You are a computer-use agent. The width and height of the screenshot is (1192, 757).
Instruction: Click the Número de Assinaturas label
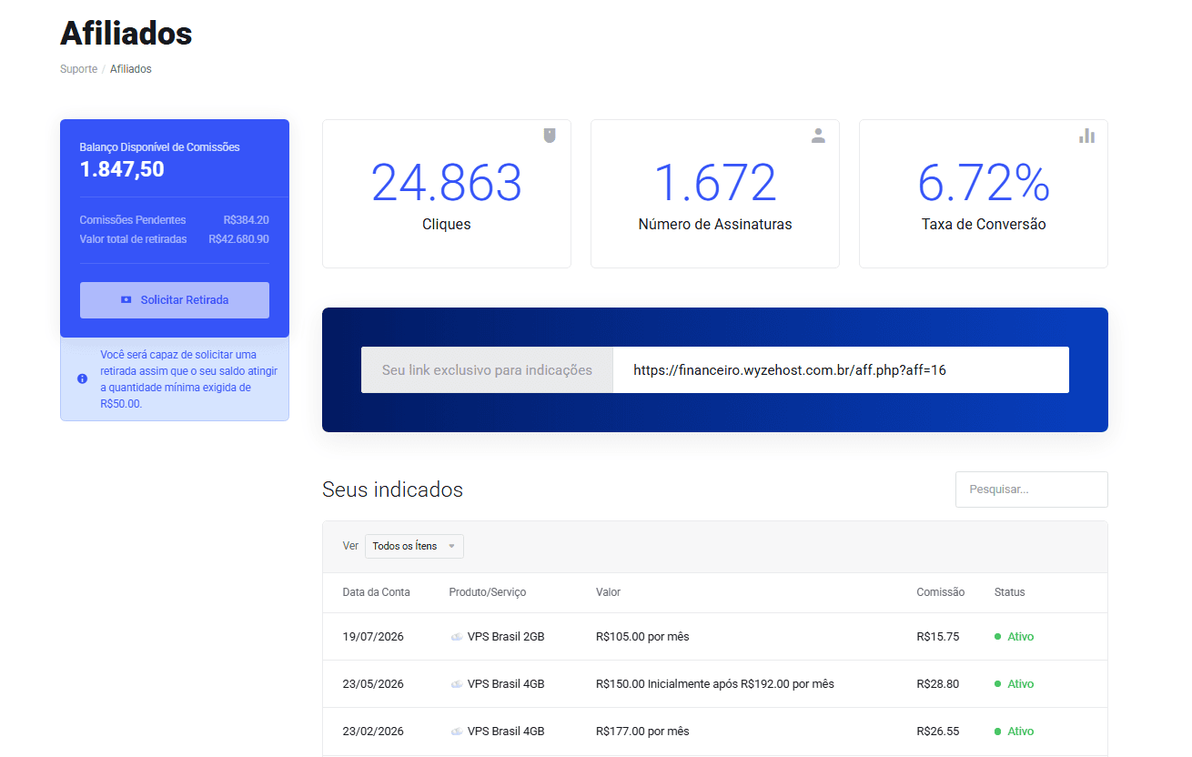pos(715,224)
